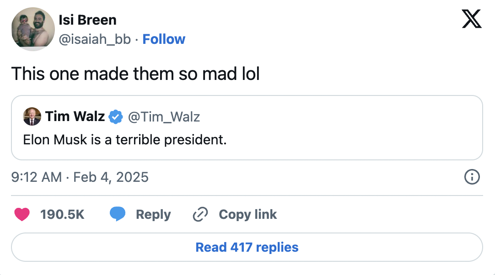Open Isi Breen's profile picture

pyautogui.click(x=33, y=29)
